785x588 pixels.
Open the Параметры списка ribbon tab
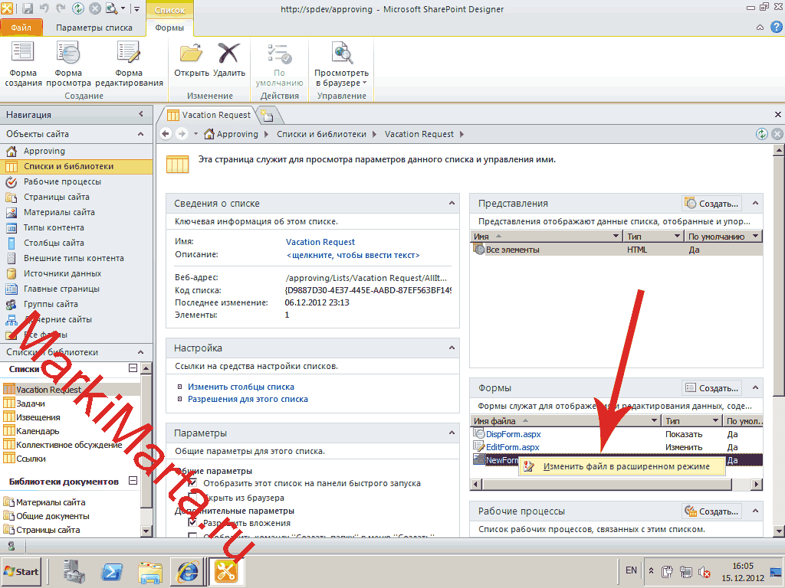click(x=94, y=28)
